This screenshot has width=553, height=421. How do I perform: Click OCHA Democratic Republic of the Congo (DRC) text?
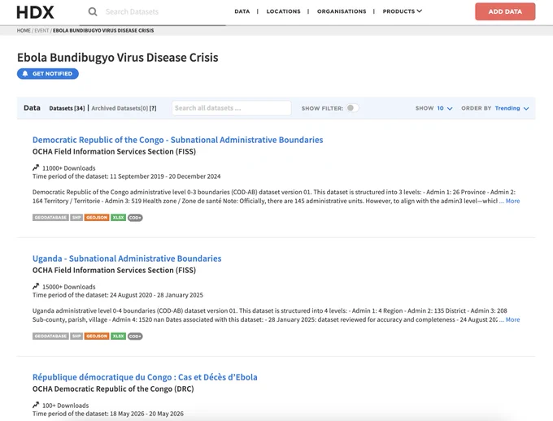[113, 389]
